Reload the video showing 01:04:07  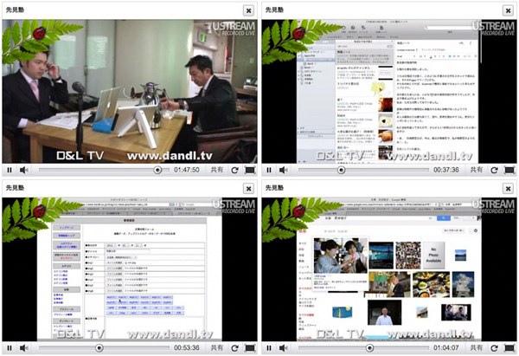coord(494,347)
